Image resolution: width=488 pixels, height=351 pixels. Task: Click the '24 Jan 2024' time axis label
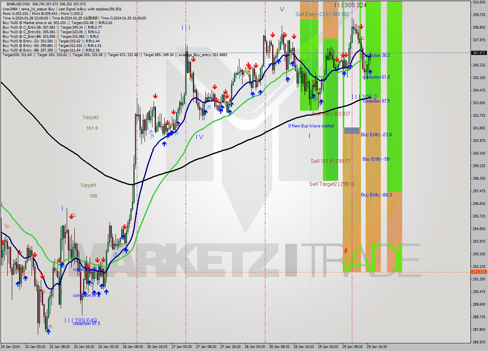tap(11, 347)
